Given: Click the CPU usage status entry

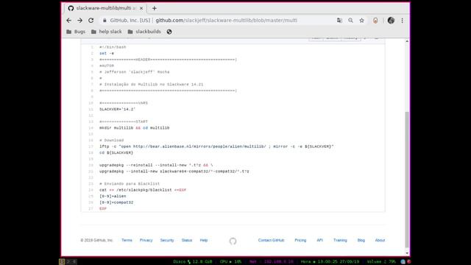Looking at the screenshot, I should [230, 262].
